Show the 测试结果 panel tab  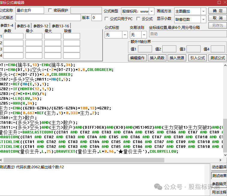[219, 176]
